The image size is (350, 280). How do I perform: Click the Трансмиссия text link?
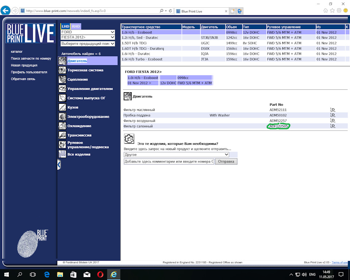tap(79, 135)
